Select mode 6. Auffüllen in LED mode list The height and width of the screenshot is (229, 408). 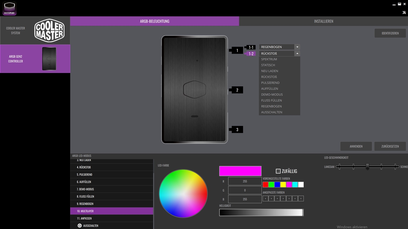coord(112,182)
